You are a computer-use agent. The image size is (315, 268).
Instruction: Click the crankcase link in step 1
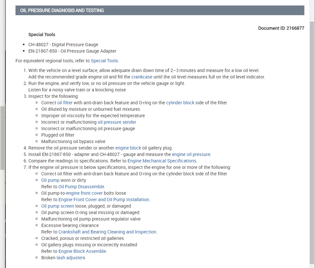[x=142, y=77]
